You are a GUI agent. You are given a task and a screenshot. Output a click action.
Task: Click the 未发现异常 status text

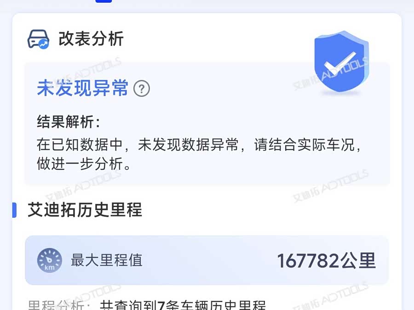pyautogui.click(x=83, y=88)
